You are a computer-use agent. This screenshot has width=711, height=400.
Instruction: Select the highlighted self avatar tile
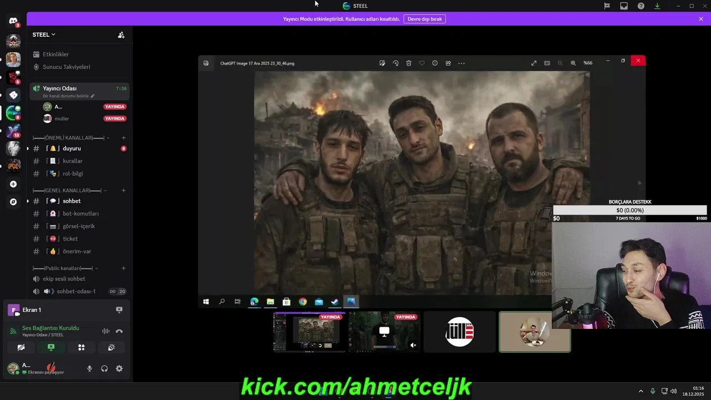(x=534, y=332)
